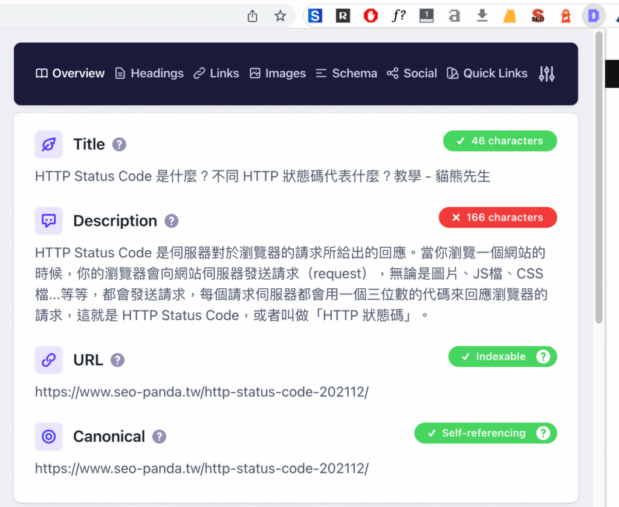
Task: Go to the Social tab
Action: click(x=412, y=73)
